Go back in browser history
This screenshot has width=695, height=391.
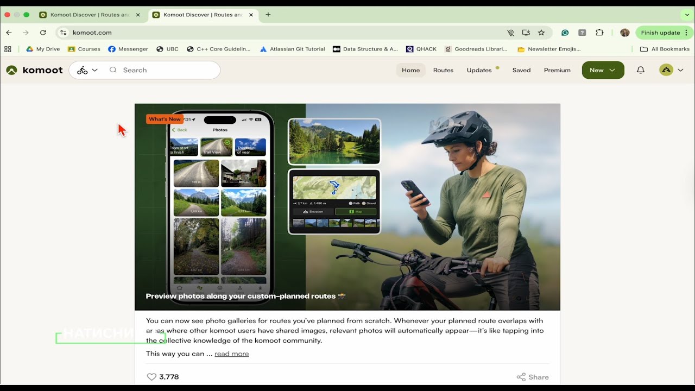(9, 33)
